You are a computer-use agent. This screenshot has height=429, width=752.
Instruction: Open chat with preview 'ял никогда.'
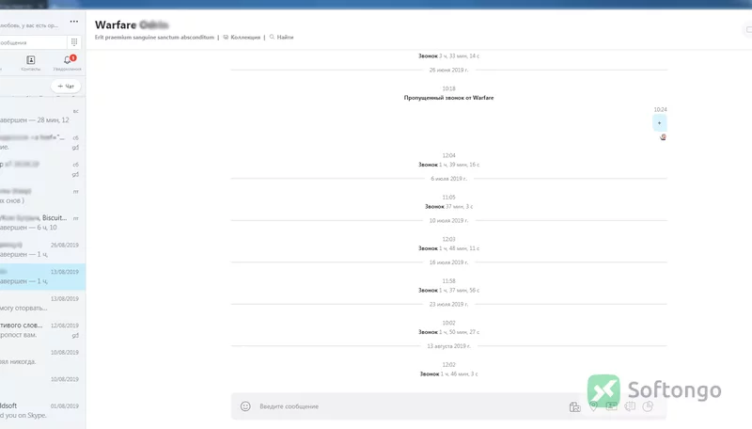pyautogui.click(x=42, y=357)
